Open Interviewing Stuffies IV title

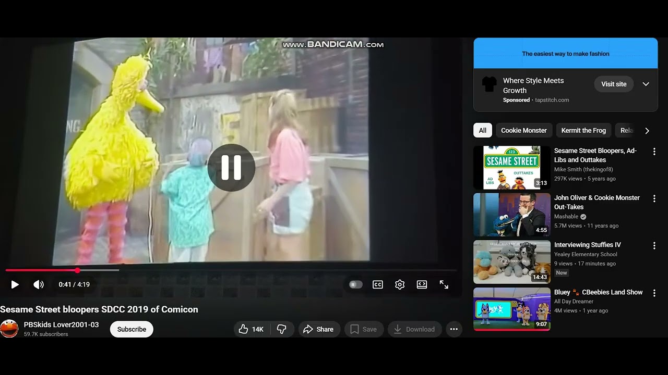pyautogui.click(x=588, y=245)
